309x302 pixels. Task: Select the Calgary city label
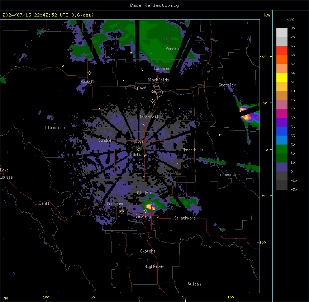(143, 216)
